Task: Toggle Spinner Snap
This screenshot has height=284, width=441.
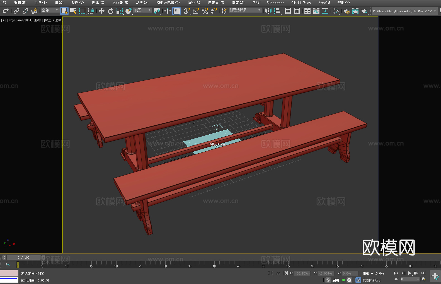Action: [214, 11]
